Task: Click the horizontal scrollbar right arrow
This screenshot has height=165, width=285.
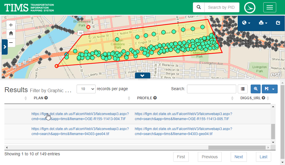Action: [x=268, y=147]
